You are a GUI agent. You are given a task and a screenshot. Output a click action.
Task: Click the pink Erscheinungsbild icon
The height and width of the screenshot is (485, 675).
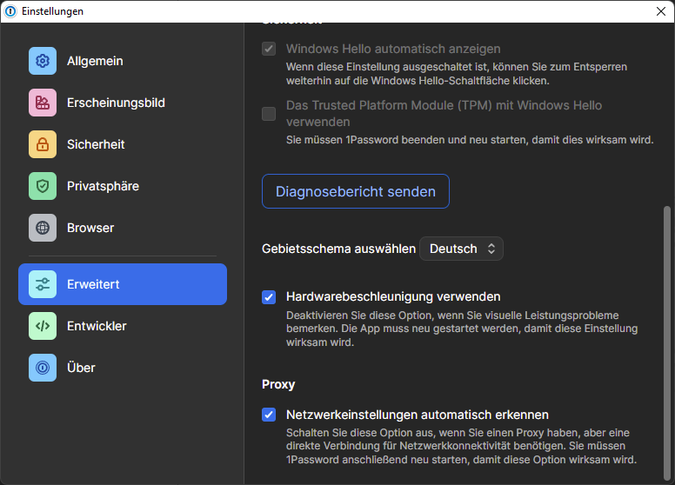coord(43,103)
